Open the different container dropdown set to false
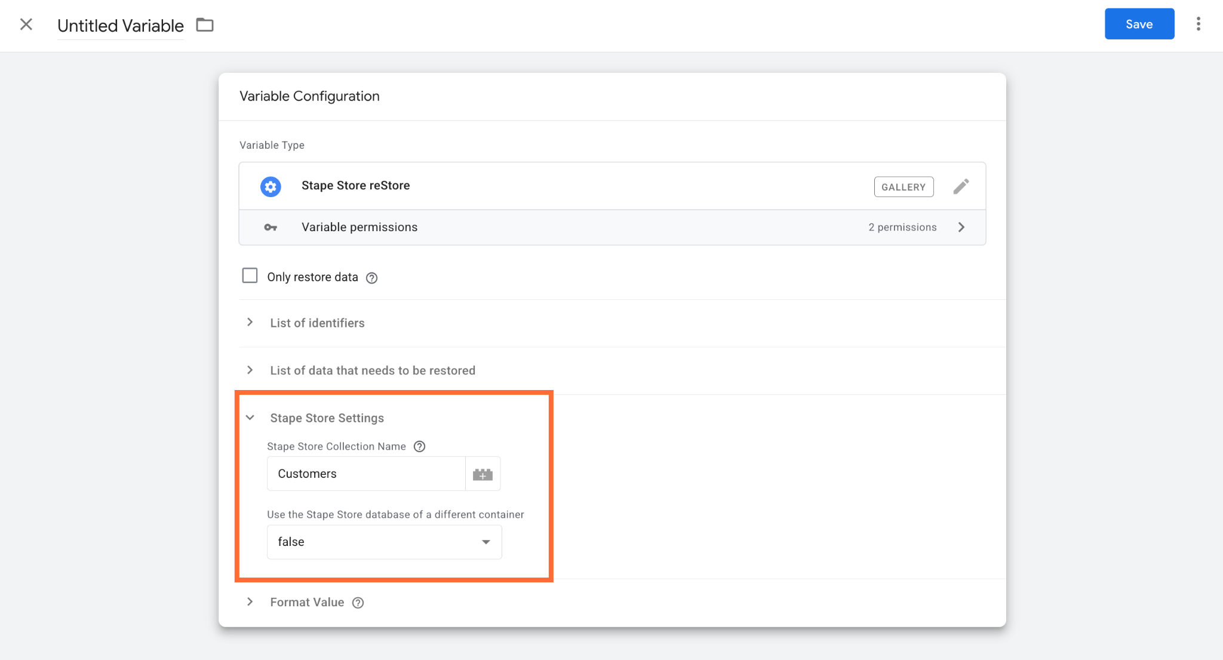 coord(384,542)
